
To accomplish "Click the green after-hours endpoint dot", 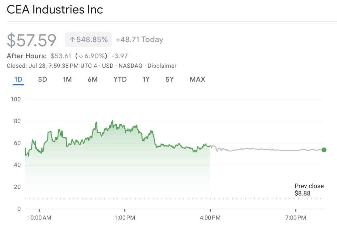I will click(x=324, y=150).
